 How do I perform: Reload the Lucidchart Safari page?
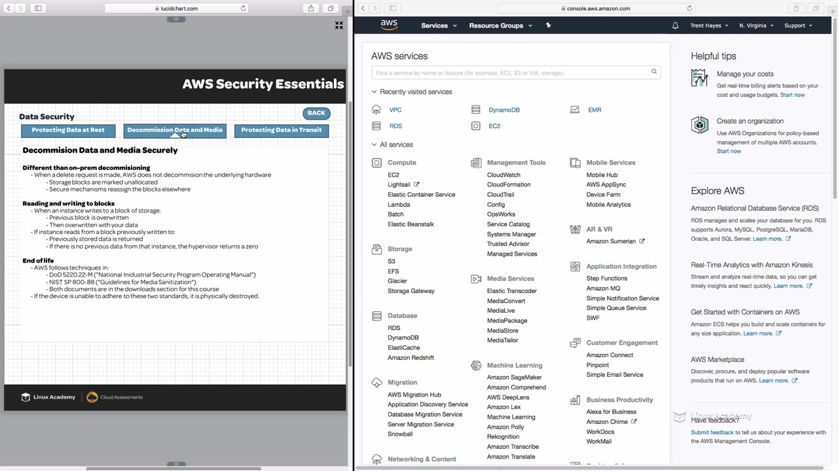pyautogui.click(x=244, y=9)
